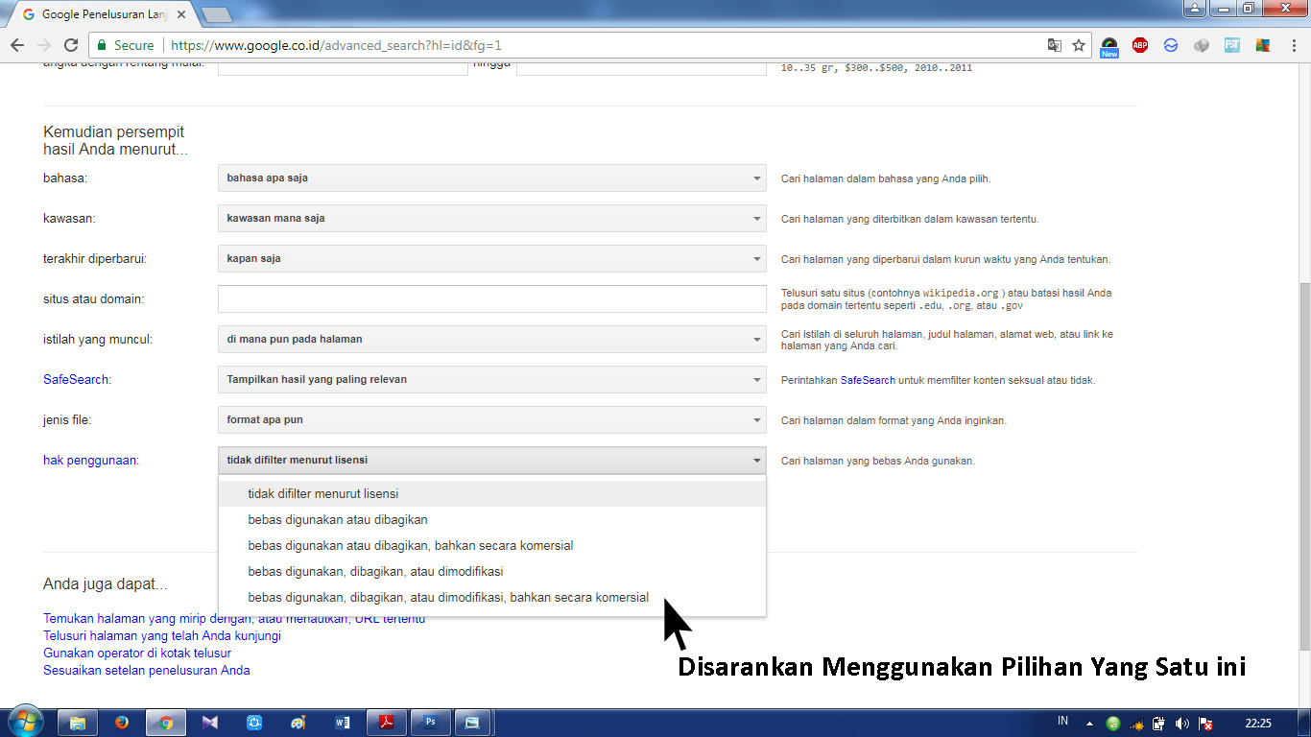The image size is (1311, 737).
Task: Open the istilah yang muncul dropdown
Action: click(x=492, y=339)
